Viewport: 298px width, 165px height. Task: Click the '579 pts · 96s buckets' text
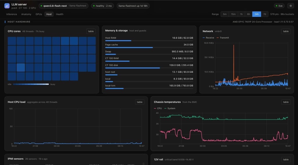[282, 14]
